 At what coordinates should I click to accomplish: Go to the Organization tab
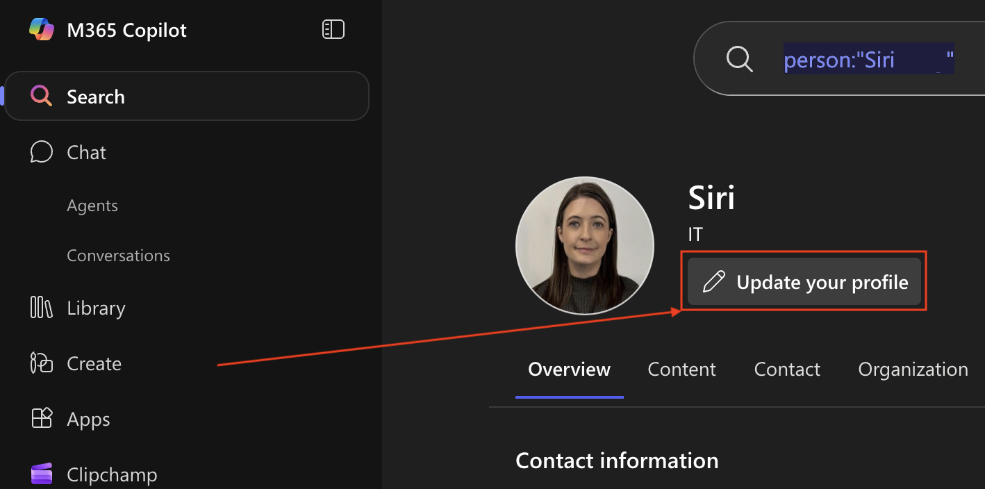coord(913,370)
